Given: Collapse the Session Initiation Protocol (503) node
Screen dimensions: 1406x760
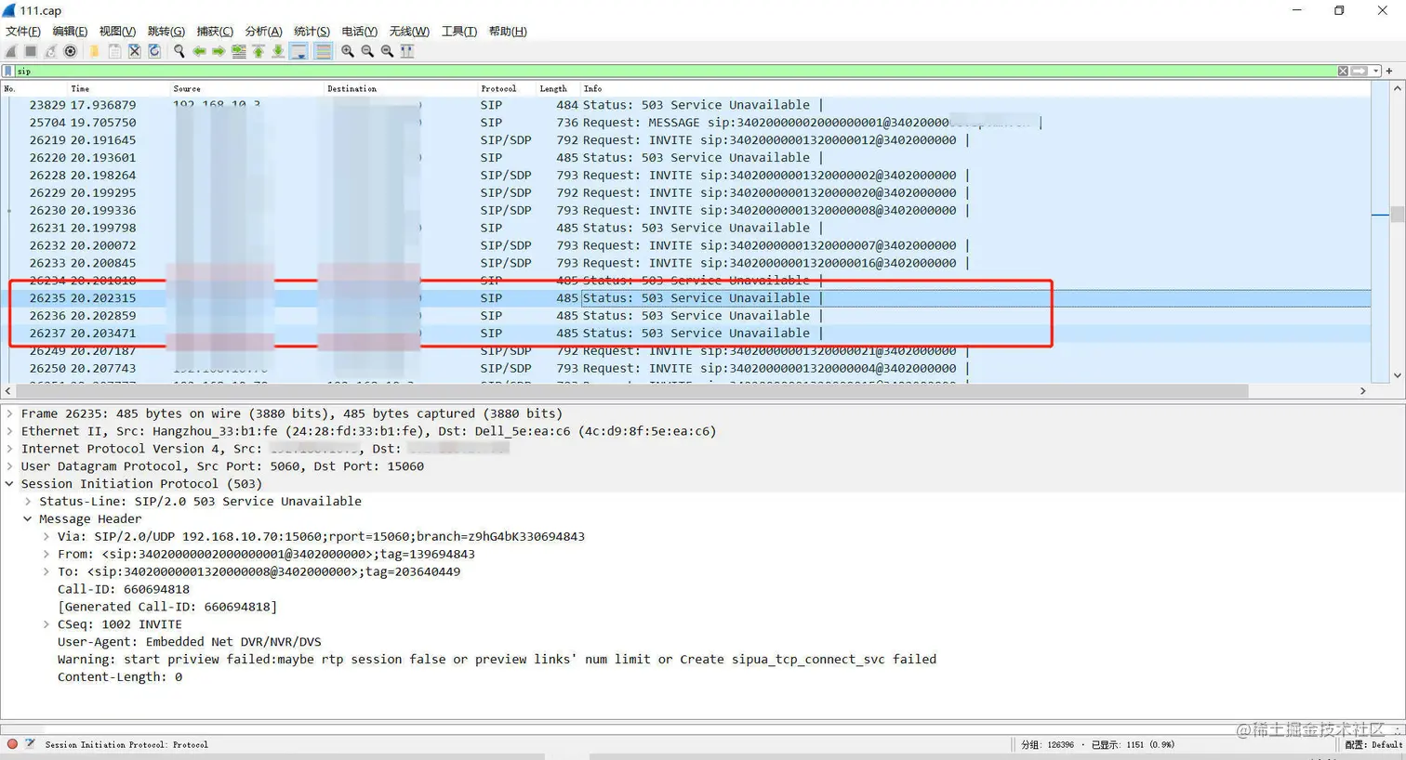Looking at the screenshot, I should pyautogui.click(x=10, y=484).
